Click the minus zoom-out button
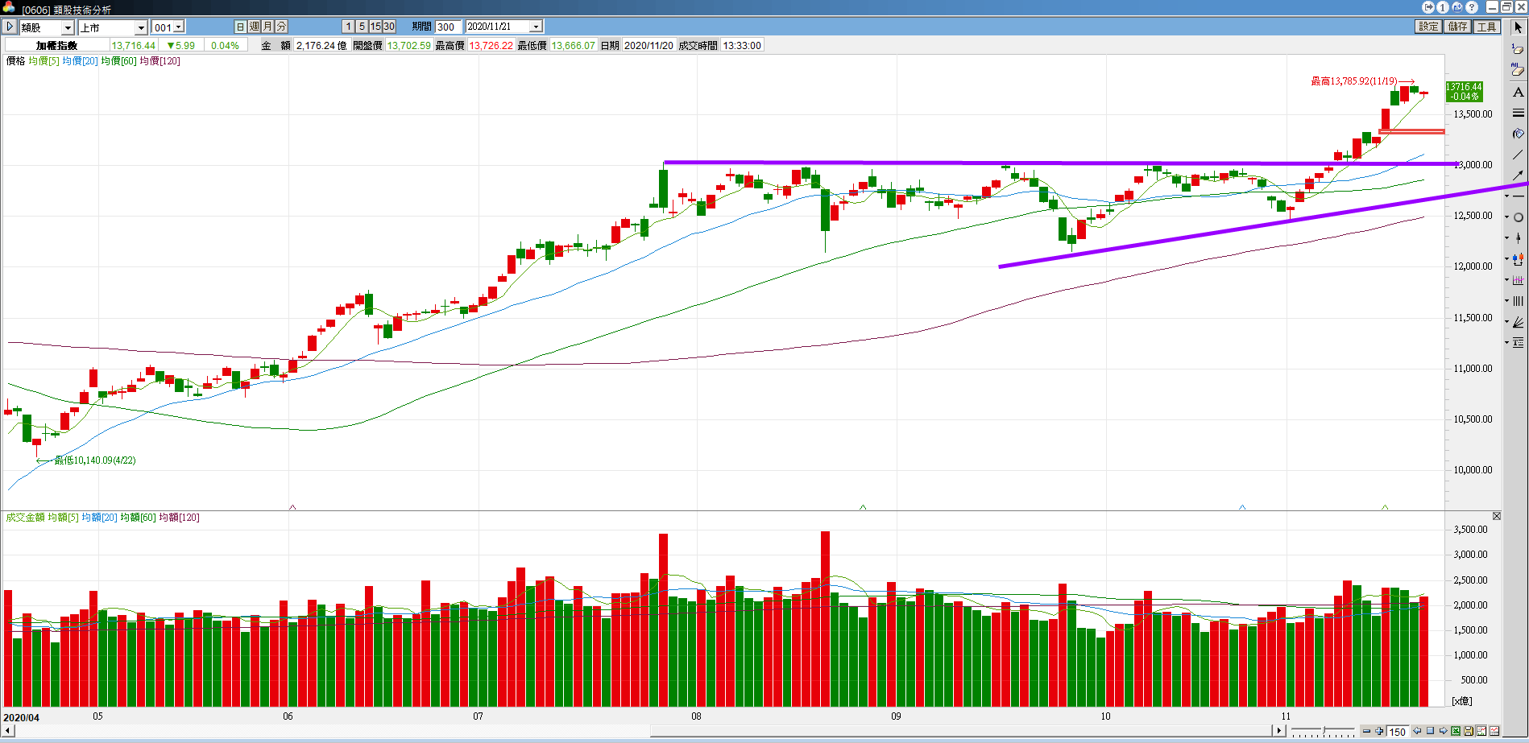 click(x=1366, y=731)
